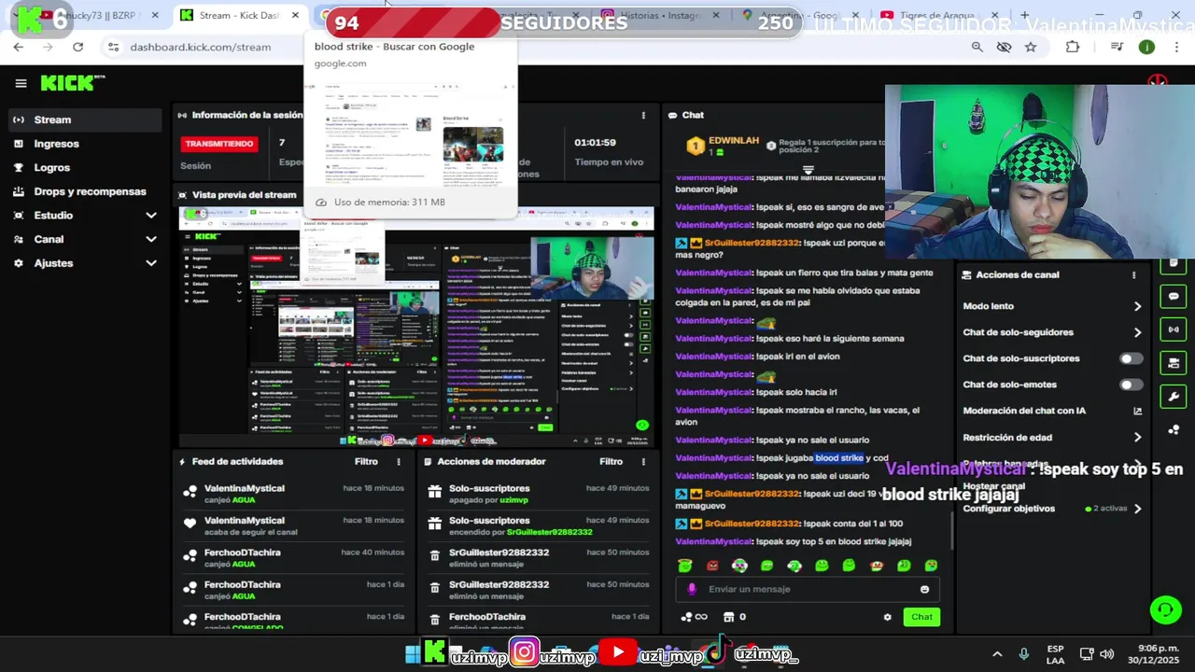Open the Windows Start menu

[412, 654]
